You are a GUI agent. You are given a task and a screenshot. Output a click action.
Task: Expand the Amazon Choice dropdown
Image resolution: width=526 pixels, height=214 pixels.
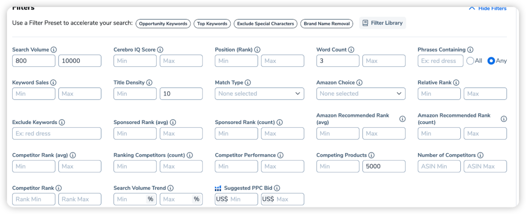(x=360, y=94)
